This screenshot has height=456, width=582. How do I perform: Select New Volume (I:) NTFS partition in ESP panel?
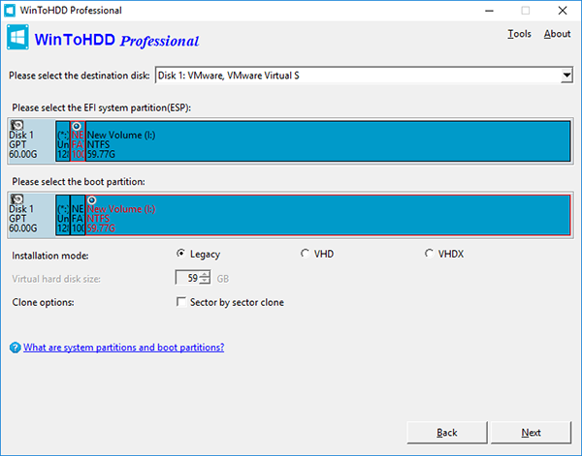coord(328,141)
